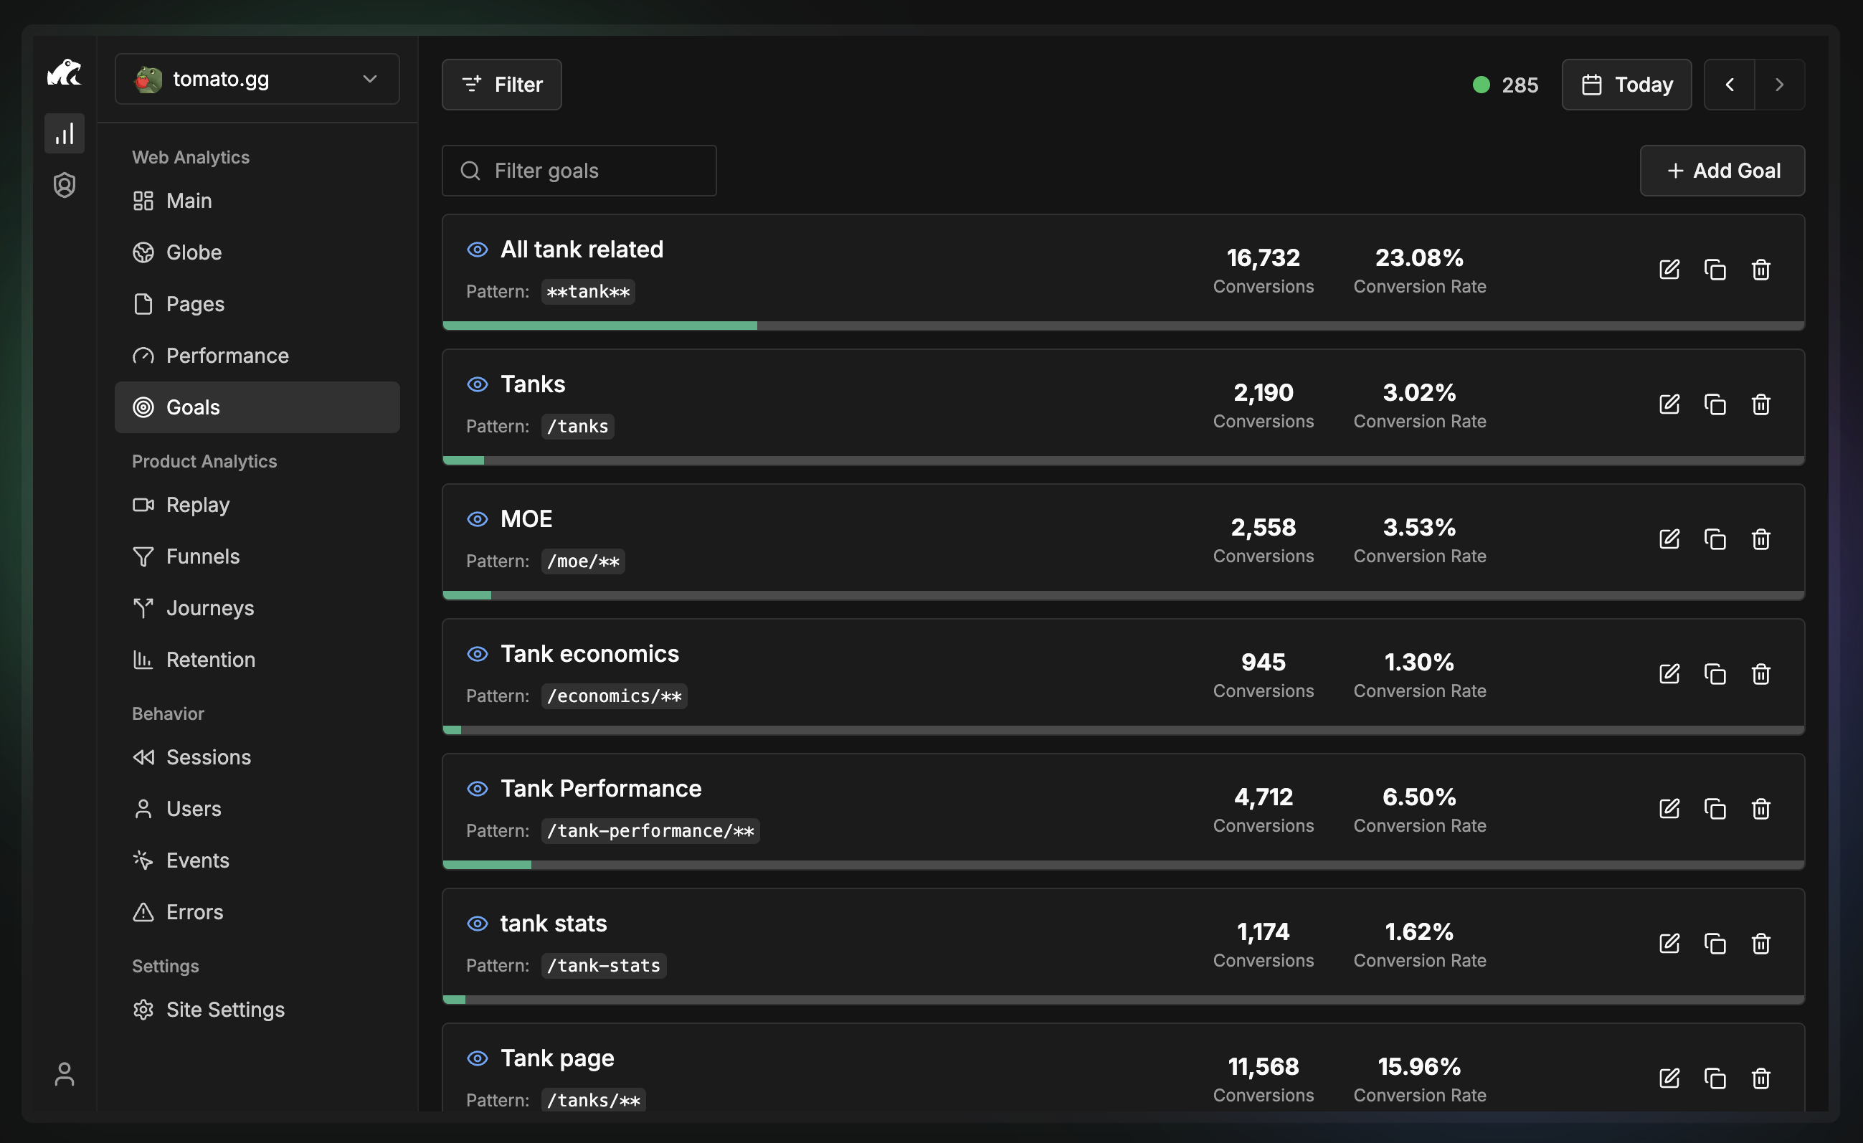The height and width of the screenshot is (1143, 1863).
Task: Toggle the eye icon next to MOE
Action: (477, 519)
